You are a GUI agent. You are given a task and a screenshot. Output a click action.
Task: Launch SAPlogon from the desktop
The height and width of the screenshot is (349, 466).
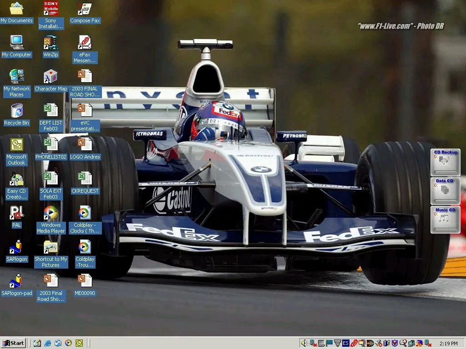coord(16,248)
